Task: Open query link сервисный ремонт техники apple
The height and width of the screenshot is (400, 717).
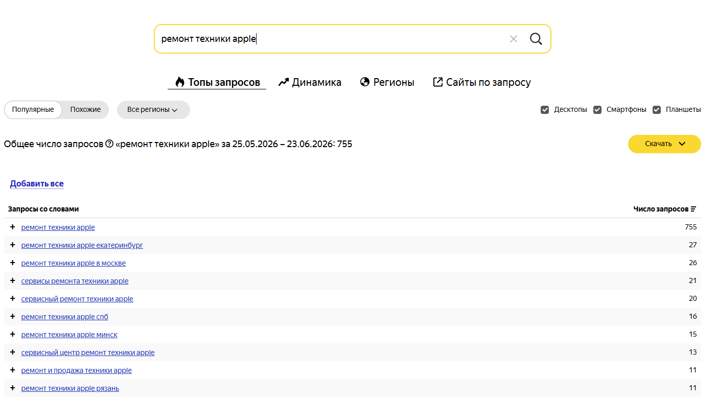Action: pos(77,299)
